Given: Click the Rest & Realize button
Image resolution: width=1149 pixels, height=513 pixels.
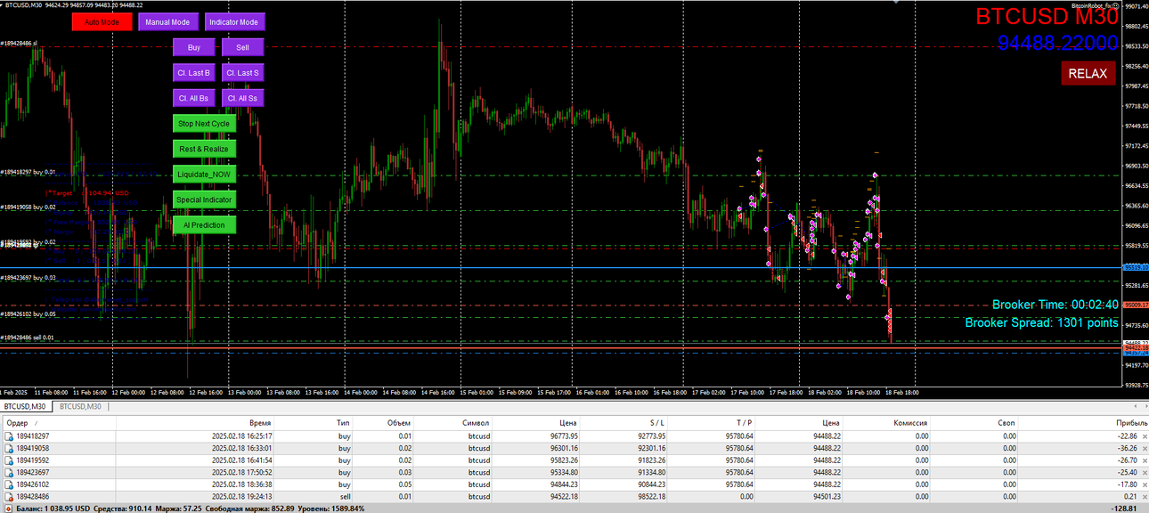Looking at the screenshot, I should [204, 149].
